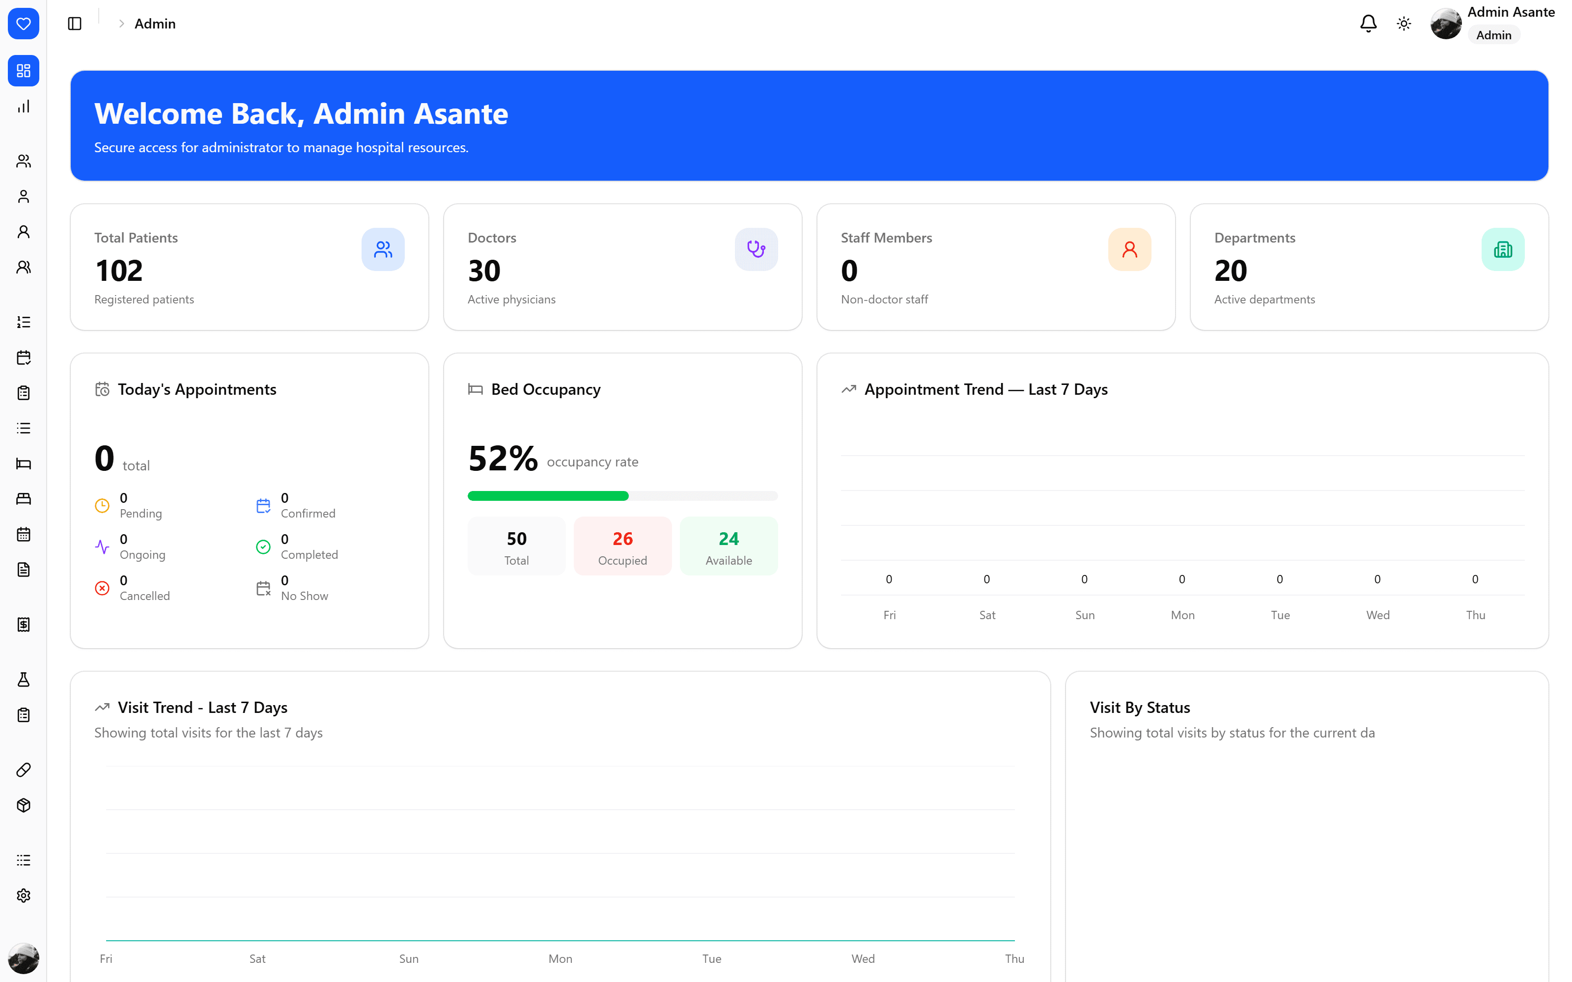Click the Available beds tile showing 24
This screenshot has height=982, width=1572.
(x=729, y=546)
